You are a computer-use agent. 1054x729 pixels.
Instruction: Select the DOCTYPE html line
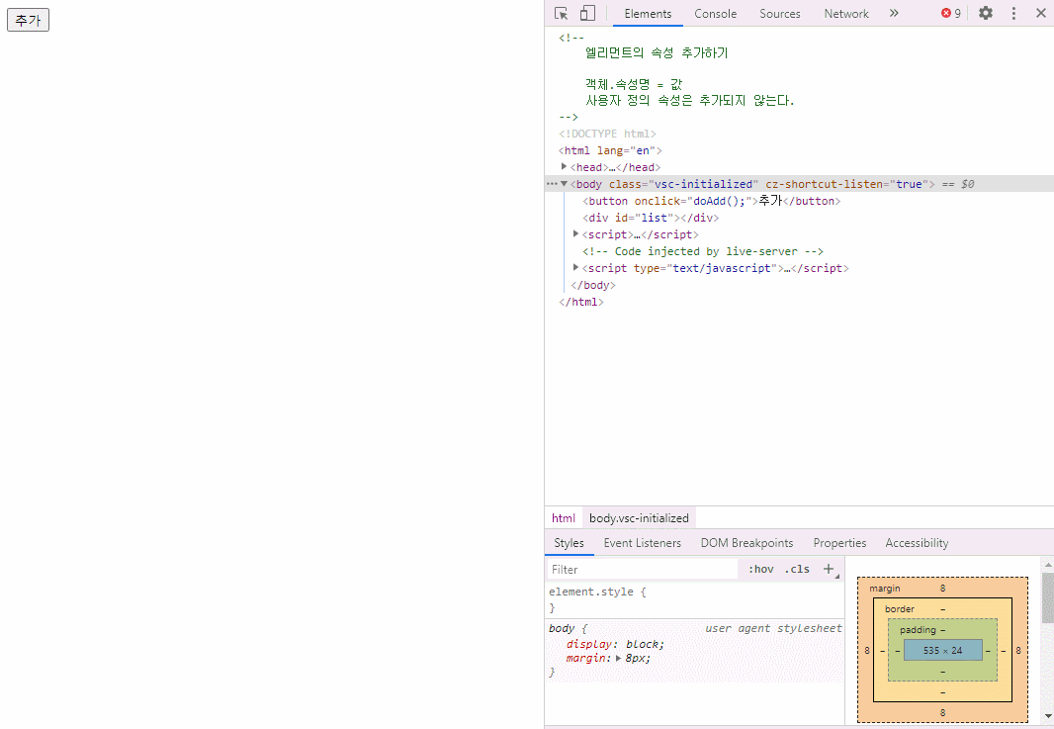[x=608, y=134]
